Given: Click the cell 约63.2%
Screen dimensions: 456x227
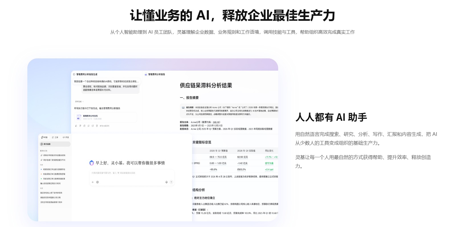Looking at the screenshot, I should [241, 169].
